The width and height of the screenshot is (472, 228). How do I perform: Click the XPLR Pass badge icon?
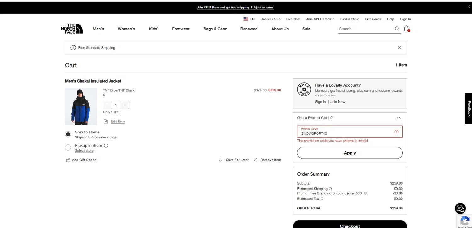(304, 90)
